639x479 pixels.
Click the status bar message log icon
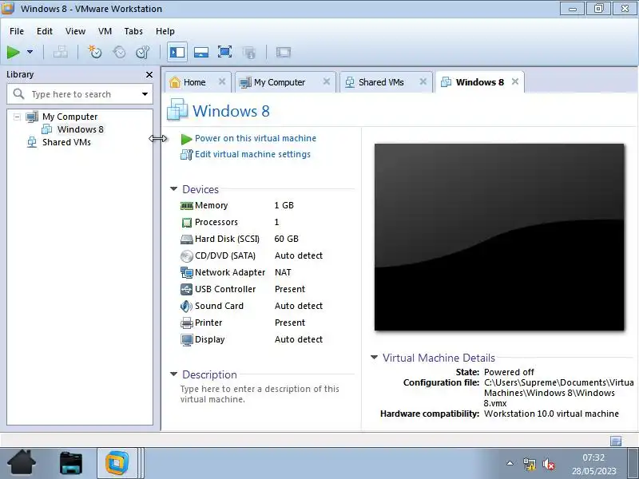[x=616, y=441]
